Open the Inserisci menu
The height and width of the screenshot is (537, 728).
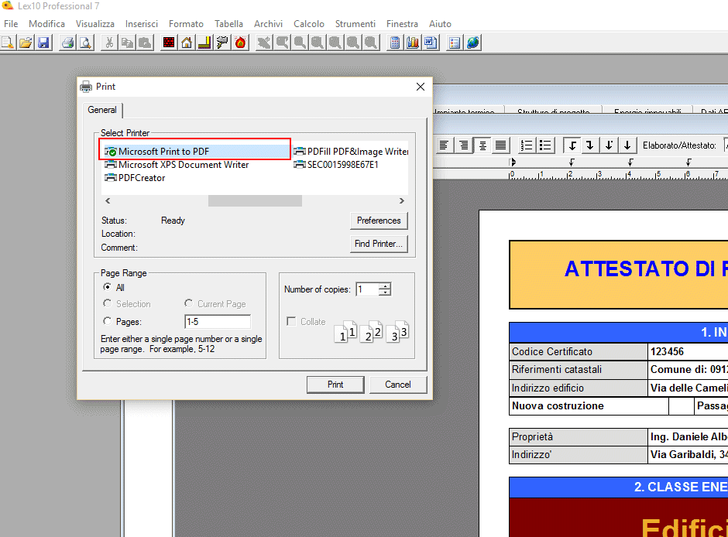[x=142, y=24]
